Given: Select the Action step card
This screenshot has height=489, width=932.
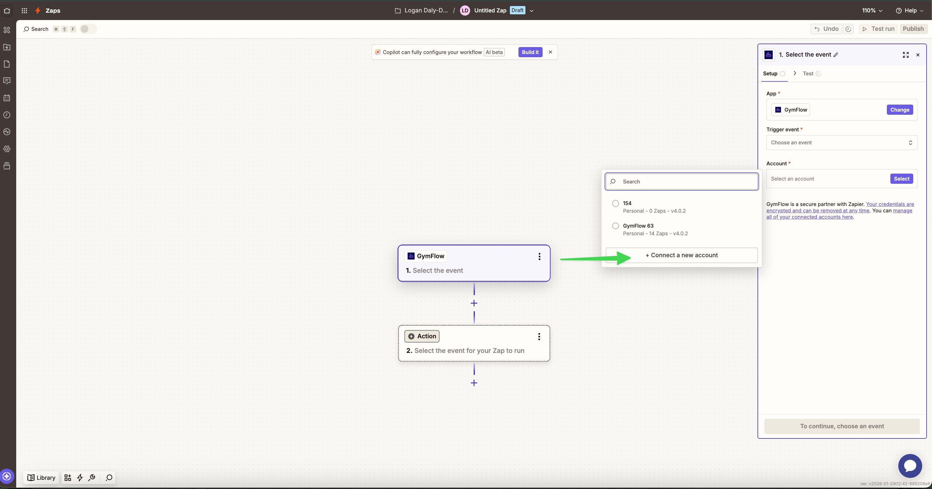Looking at the screenshot, I should pos(474,343).
